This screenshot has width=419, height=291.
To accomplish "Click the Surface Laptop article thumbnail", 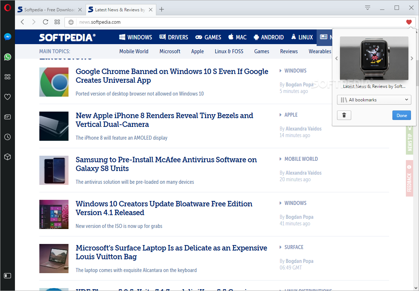I will pos(54,259).
